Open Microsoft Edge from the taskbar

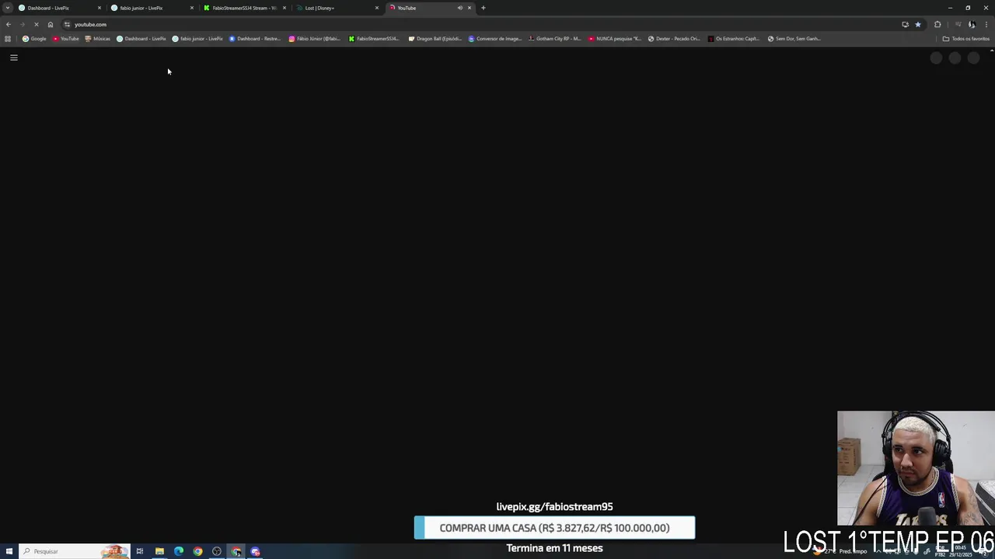(179, 551)
